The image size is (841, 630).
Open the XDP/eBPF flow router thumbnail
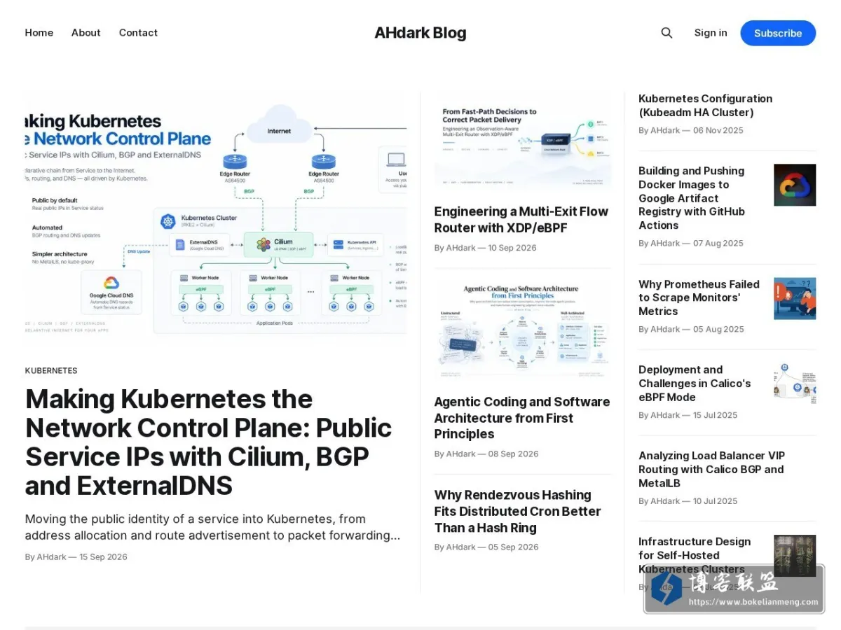[x=523, y=142]
